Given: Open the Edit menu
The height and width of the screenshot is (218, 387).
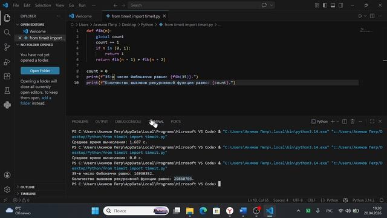Looking at the screenshot, I should pyautogui.click(x=27, y=5).
